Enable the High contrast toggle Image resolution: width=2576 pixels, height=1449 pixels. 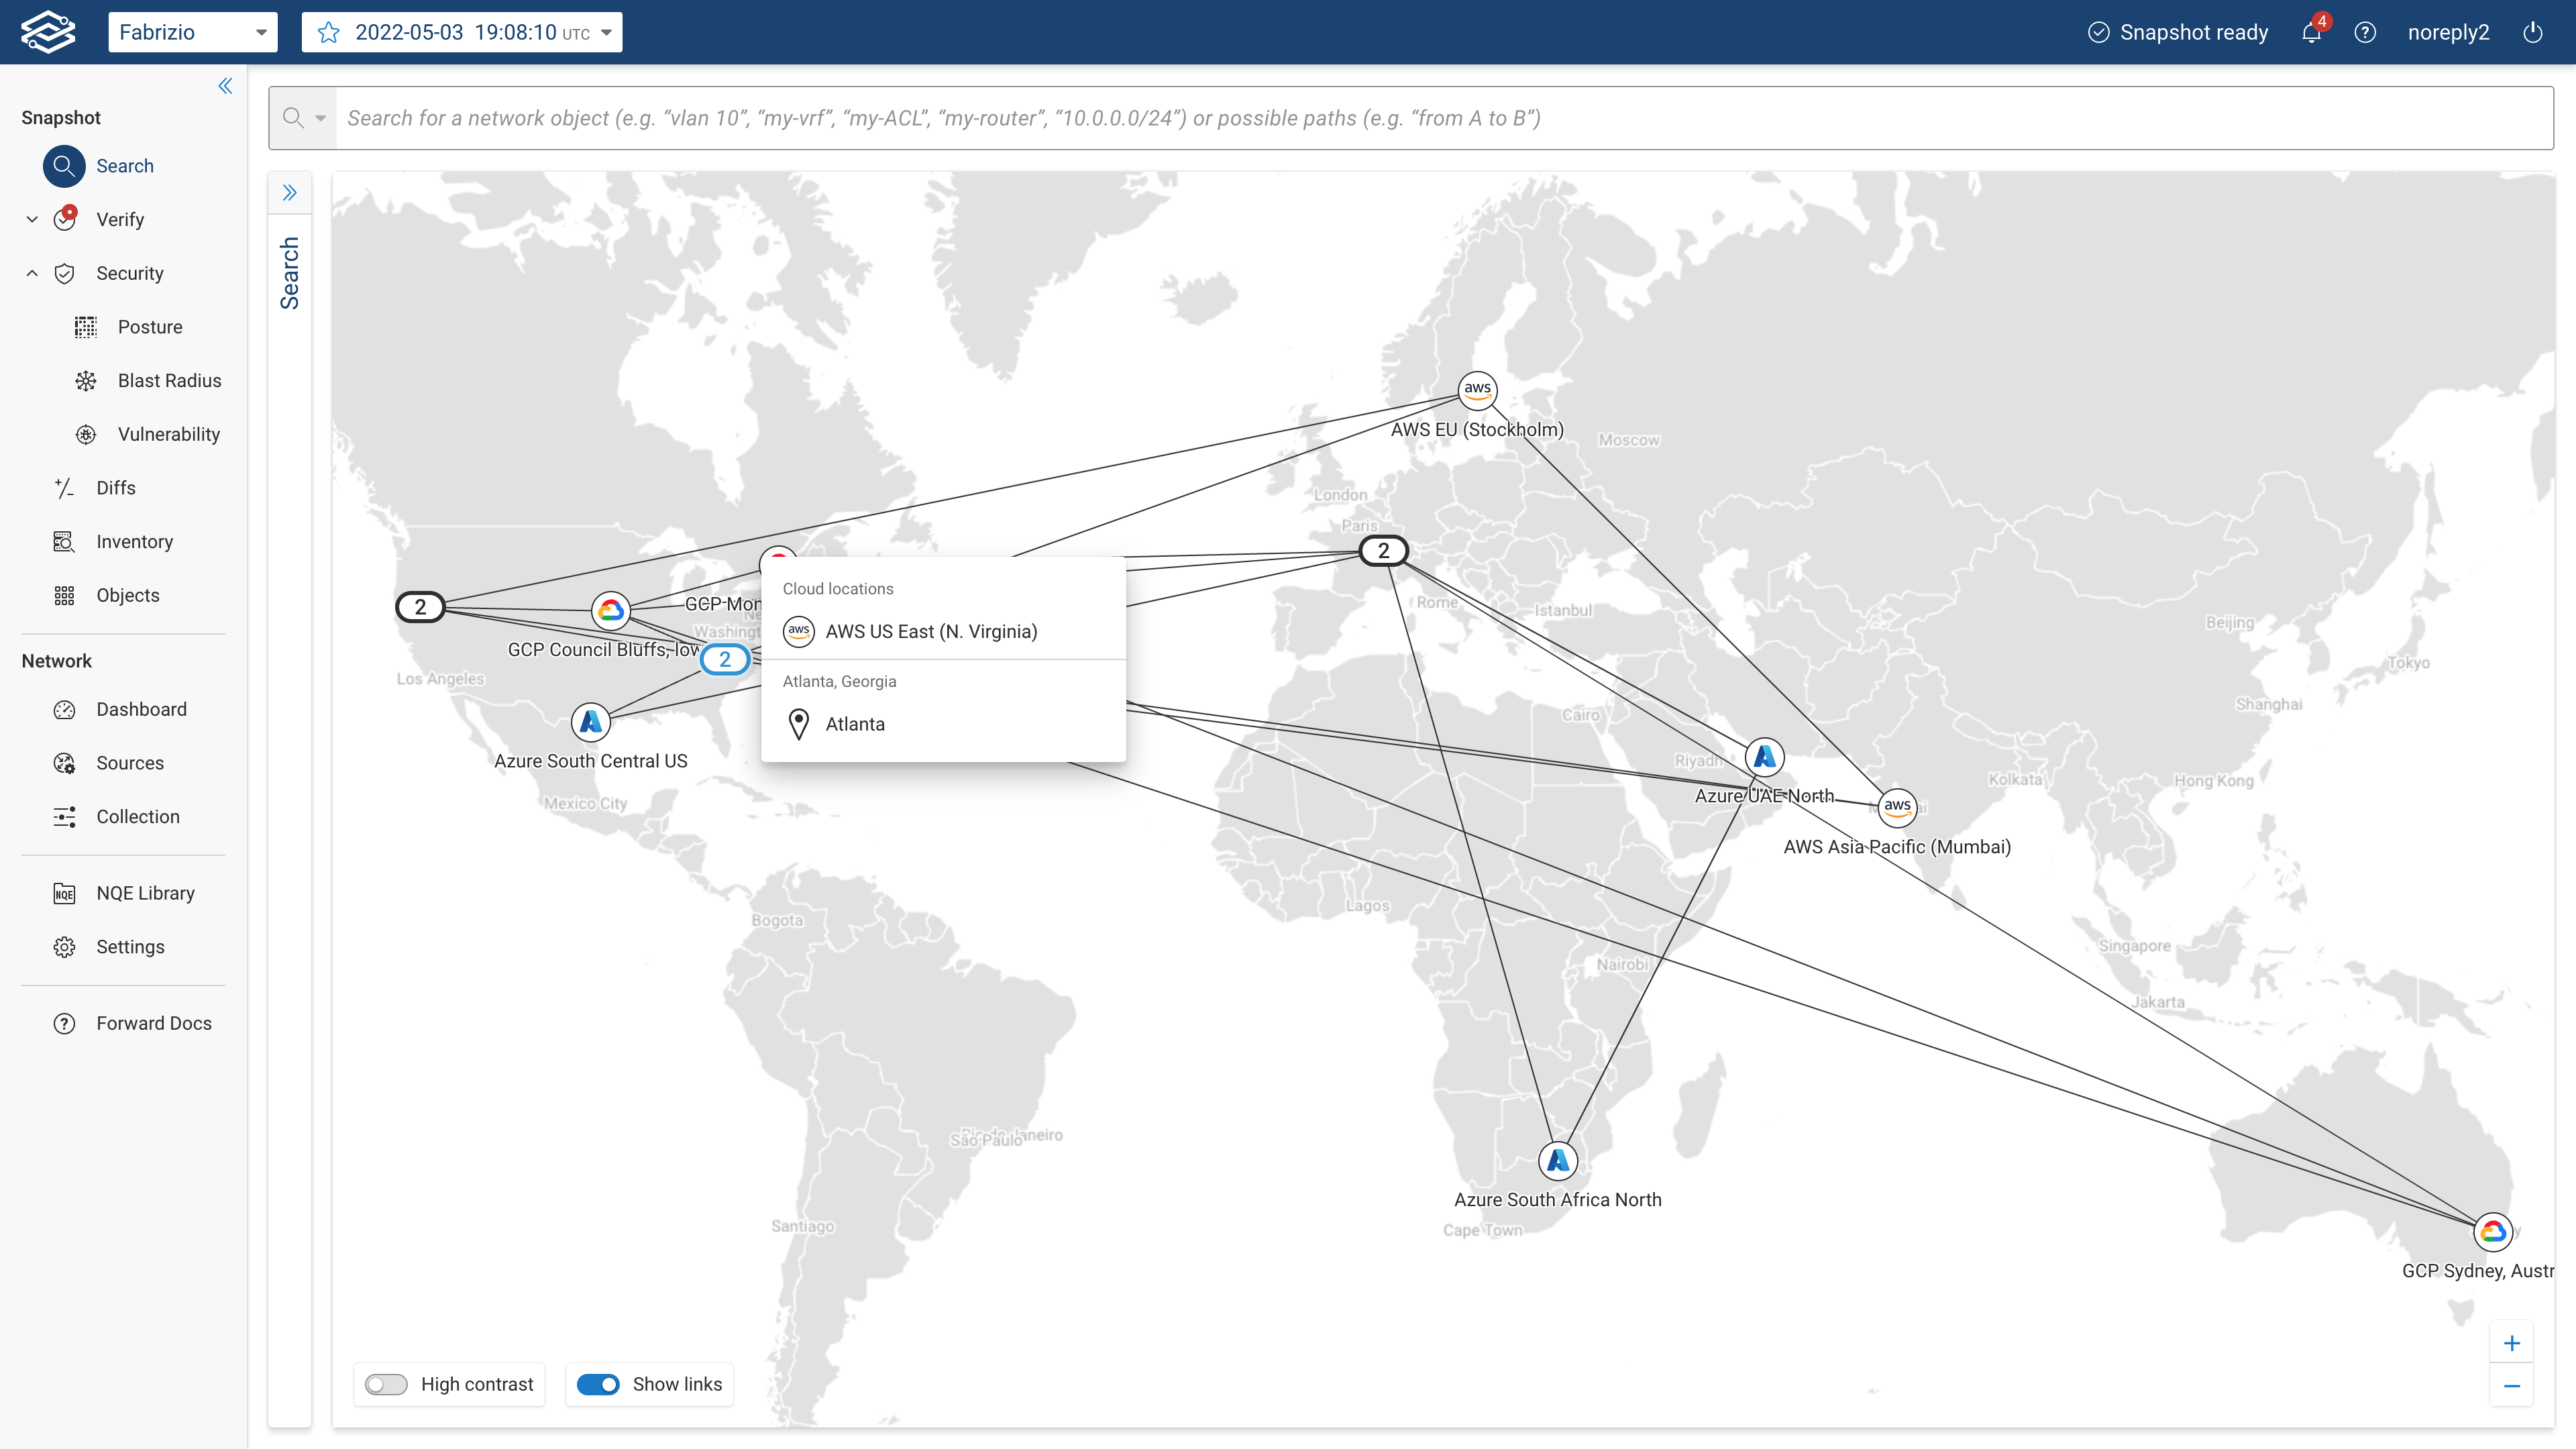[x=386, y=1384]
